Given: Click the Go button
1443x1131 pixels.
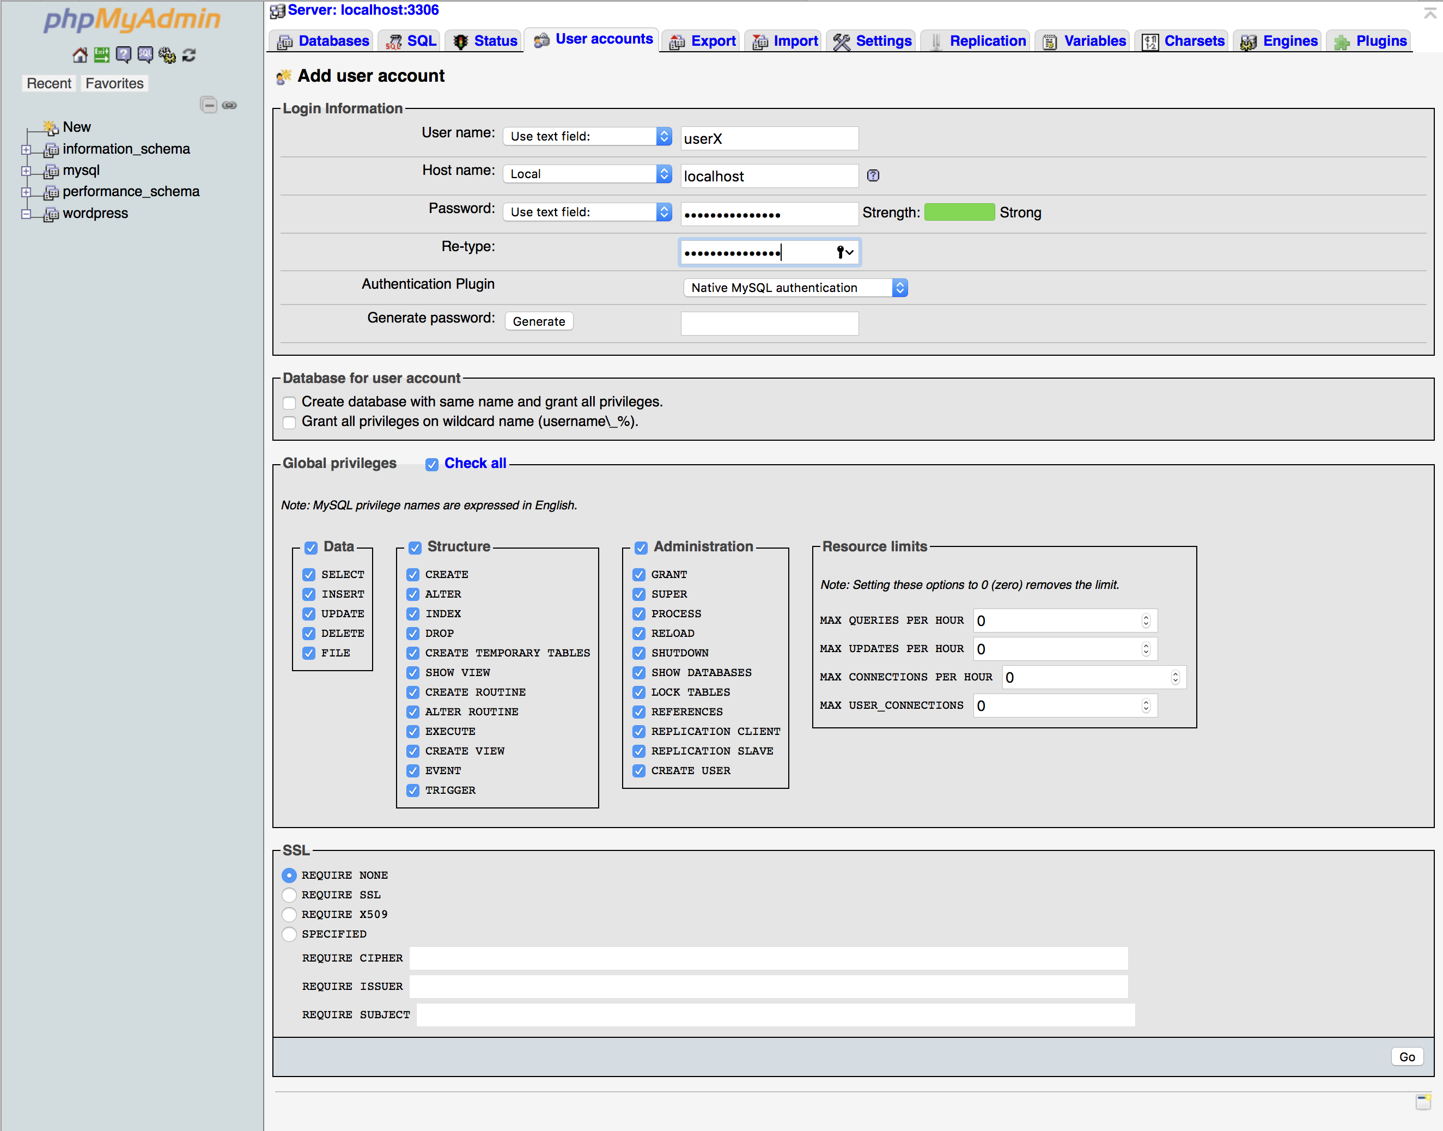Looking at the screenshot, I should coord(1407,1057).
